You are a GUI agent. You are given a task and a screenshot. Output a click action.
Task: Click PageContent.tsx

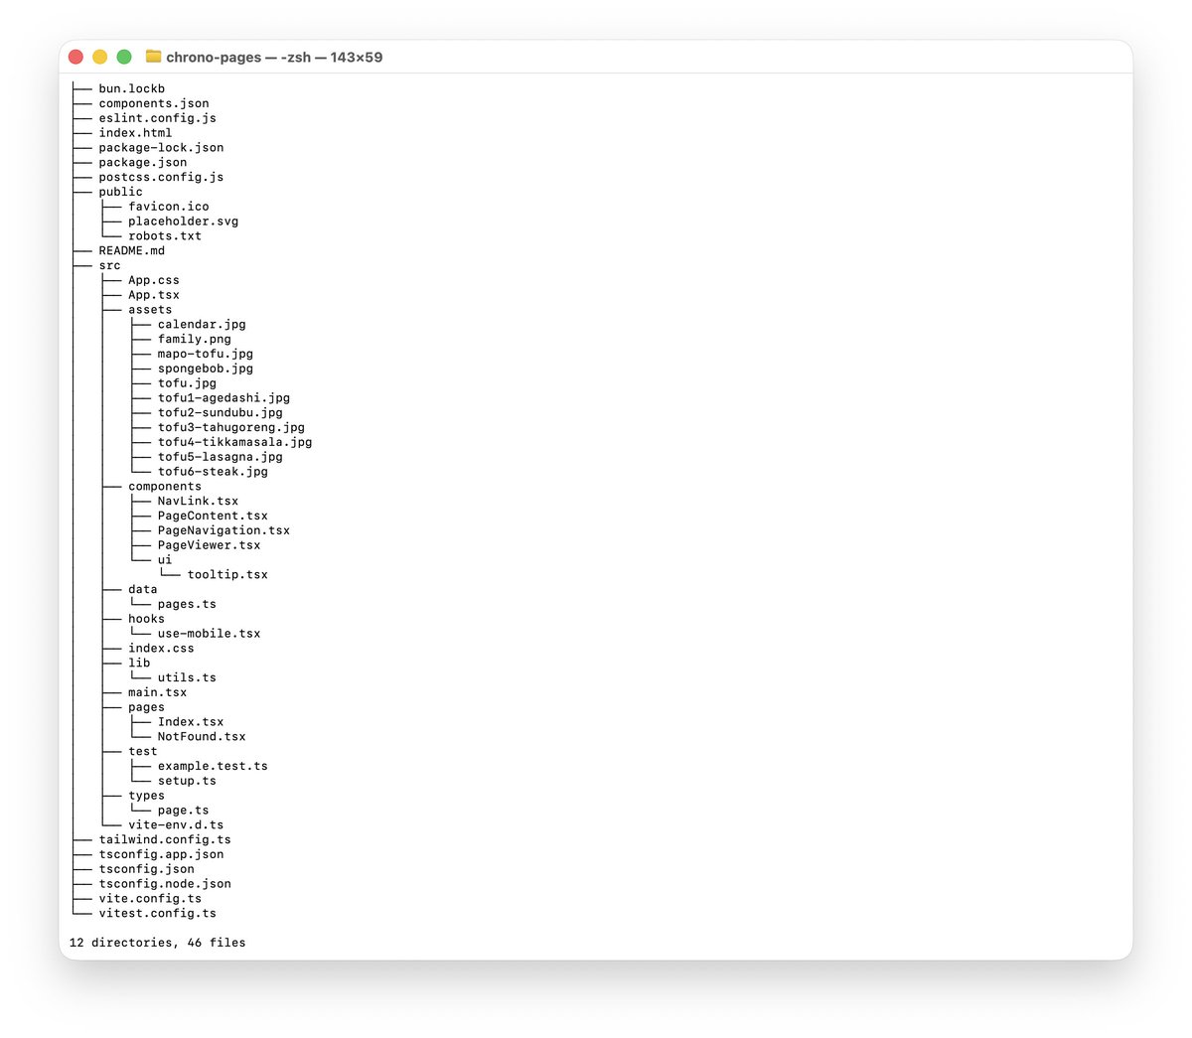coord(213,516)
